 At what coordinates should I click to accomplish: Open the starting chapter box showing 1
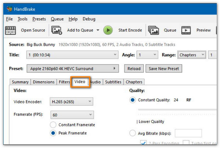click(212, 55)
